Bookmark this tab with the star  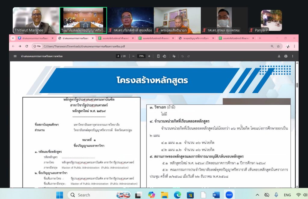[x=278, y=46]
